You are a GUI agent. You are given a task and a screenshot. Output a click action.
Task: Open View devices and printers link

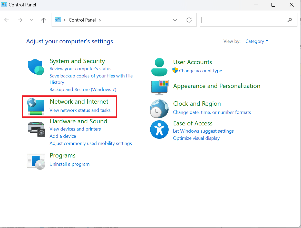pyautogui.click(x=75, y=129)
